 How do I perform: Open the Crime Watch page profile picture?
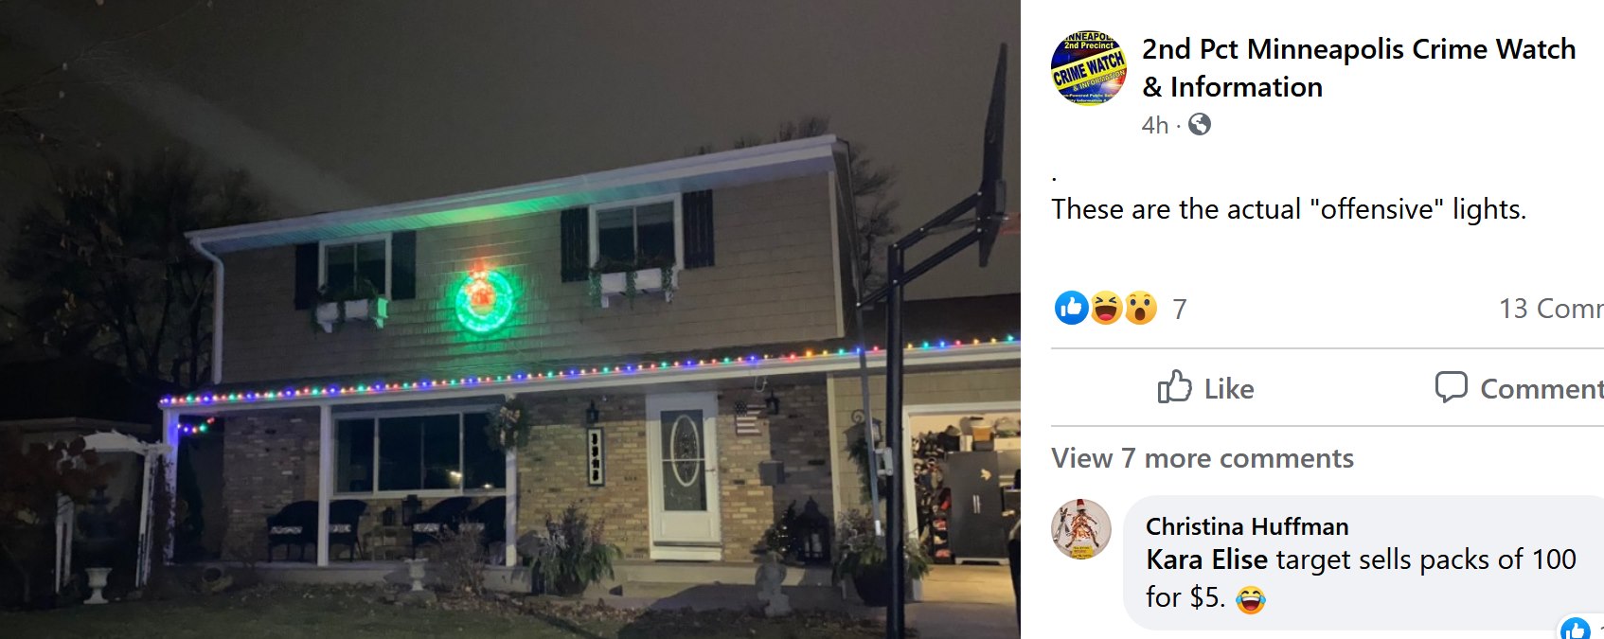coord(1089,67)
